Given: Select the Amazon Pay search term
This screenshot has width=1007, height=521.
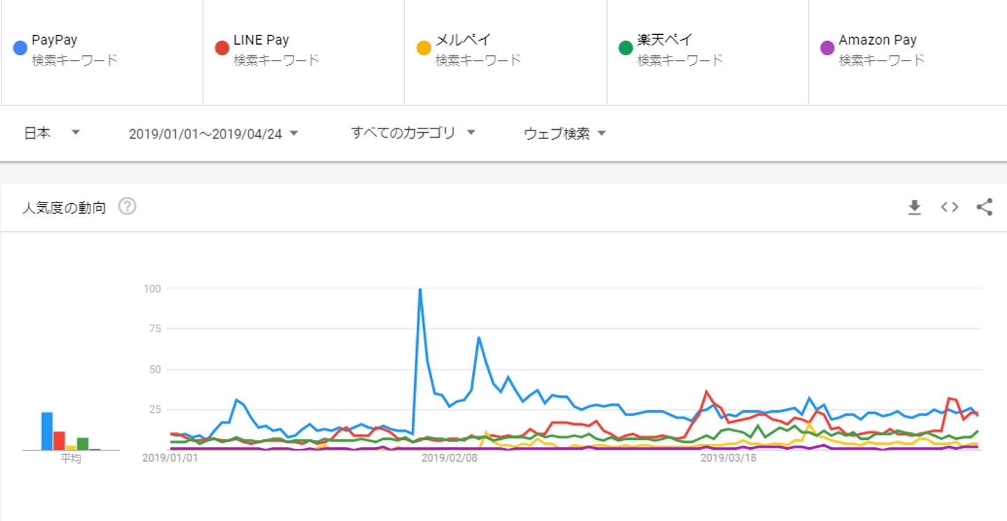Looking at the screenshot, I should tap(878, 41).
